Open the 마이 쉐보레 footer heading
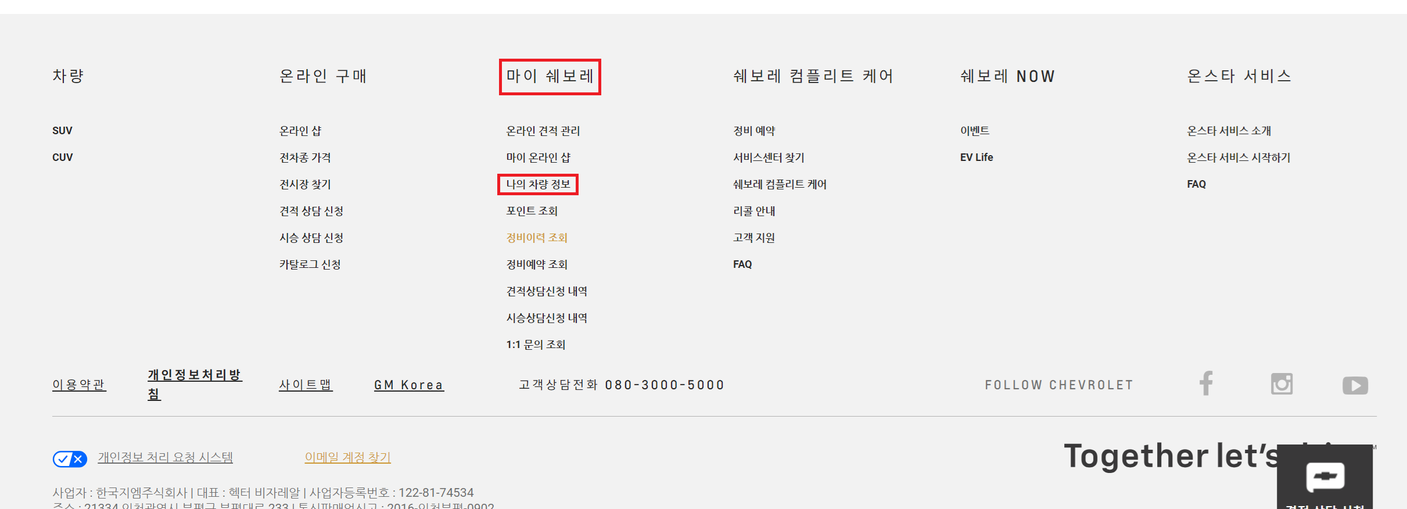Image resolution: width=1407 pixels, height=509 pixels. point(550,76)
